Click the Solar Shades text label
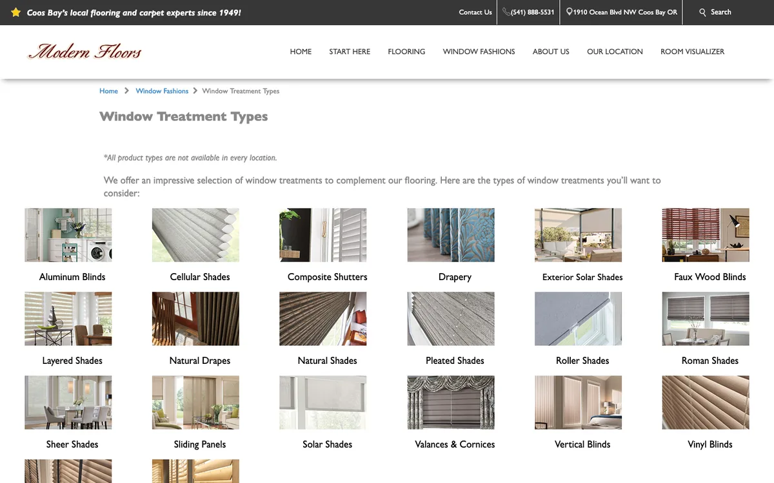774x483 pixels. point(328,444)
